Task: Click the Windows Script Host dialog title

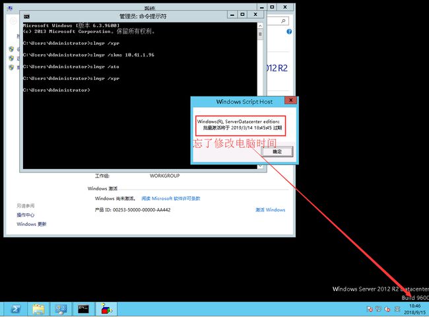Action: (x=244, y=102)
